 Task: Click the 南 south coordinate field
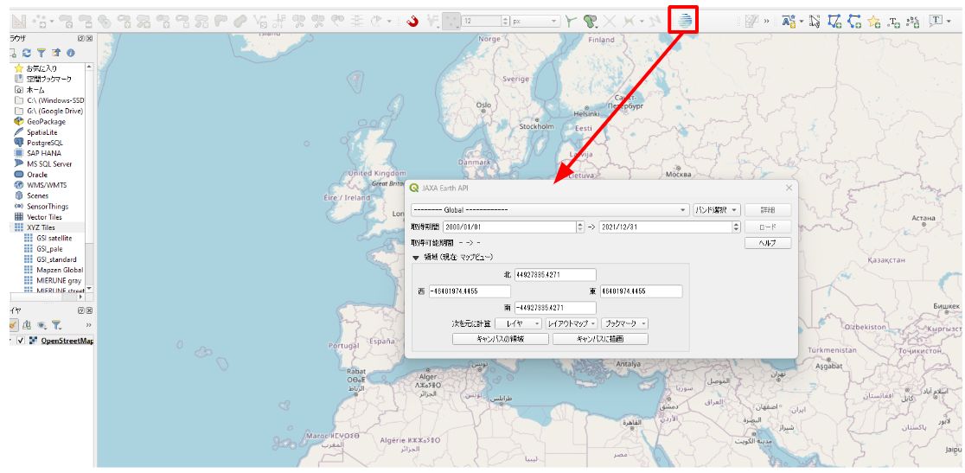pyautogui.click(x=555, y=308)
